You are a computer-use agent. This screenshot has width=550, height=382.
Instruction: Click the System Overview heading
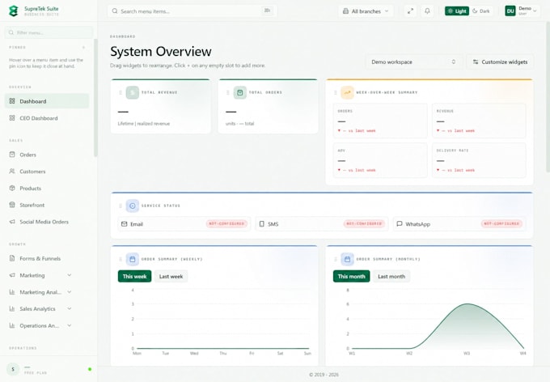coord(161,52)
